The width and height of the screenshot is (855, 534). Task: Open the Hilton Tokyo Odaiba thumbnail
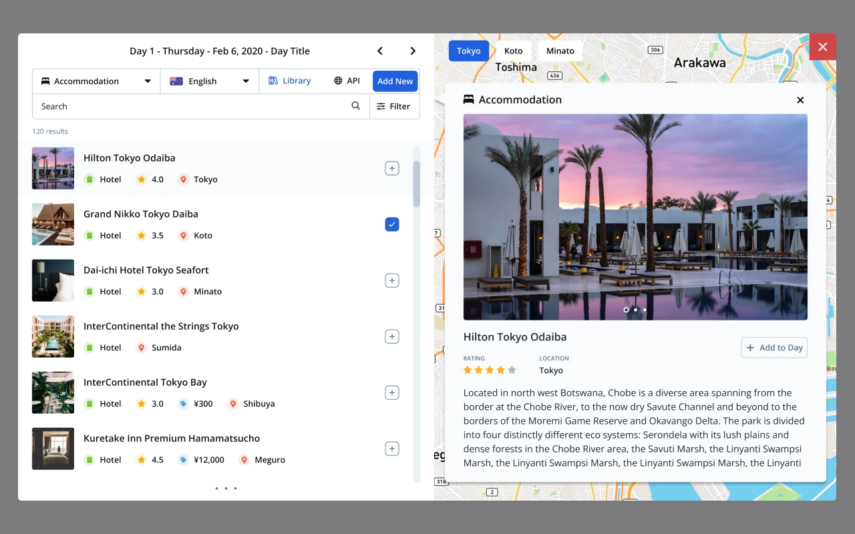pyautogui.click(x=53, y=168)
